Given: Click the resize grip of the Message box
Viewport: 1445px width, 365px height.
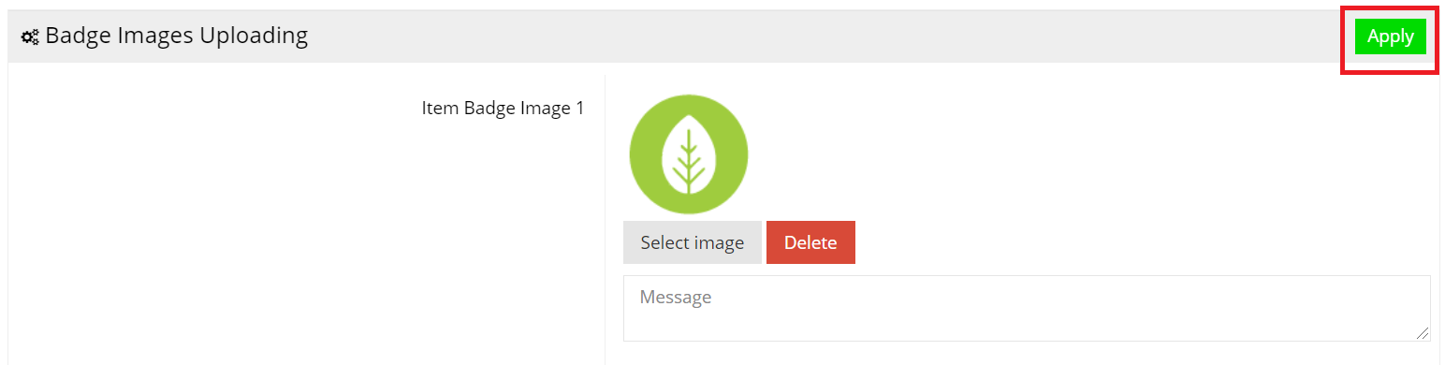Looking at the screenshot, I should [1423, 333].
